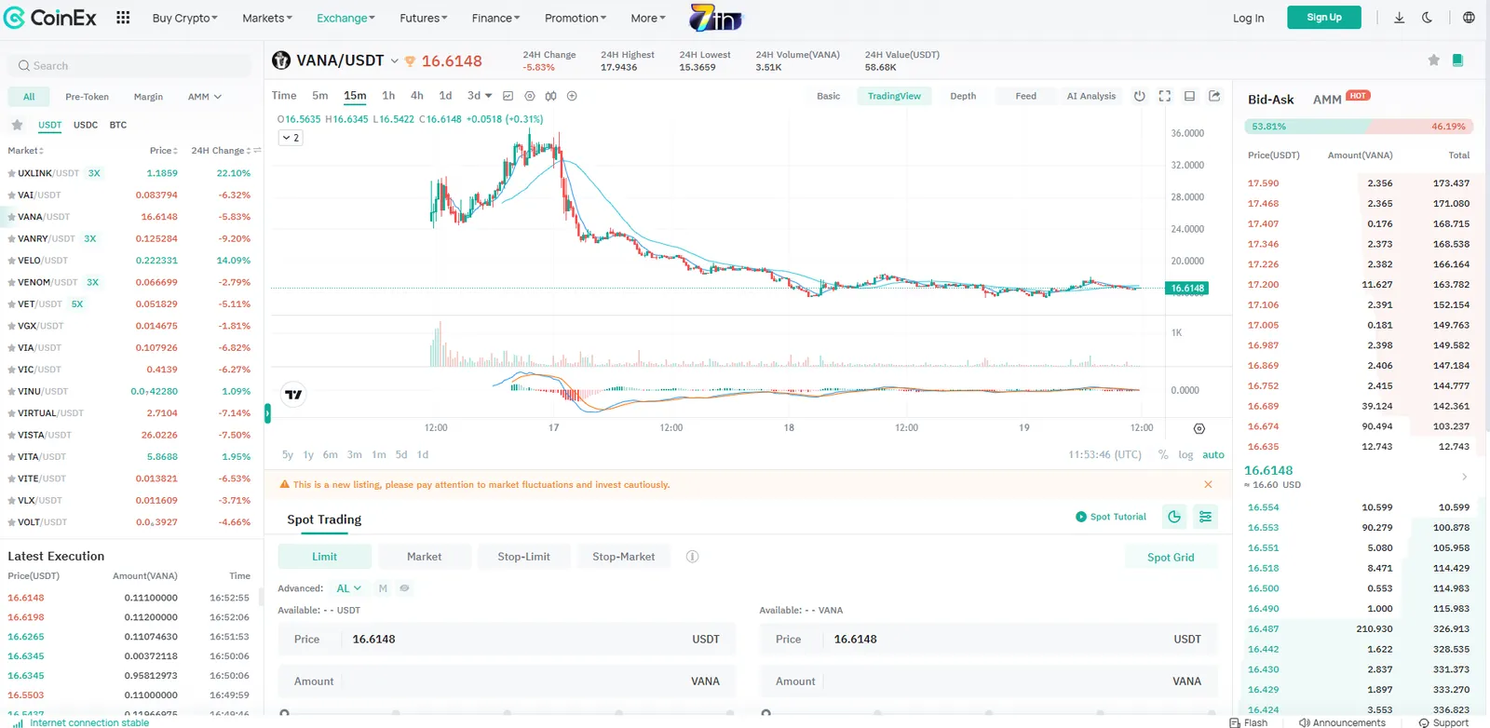This screenshot has height=728, width=1490.
Task: Click the Sign Up button
Action: pos(1323,18)
